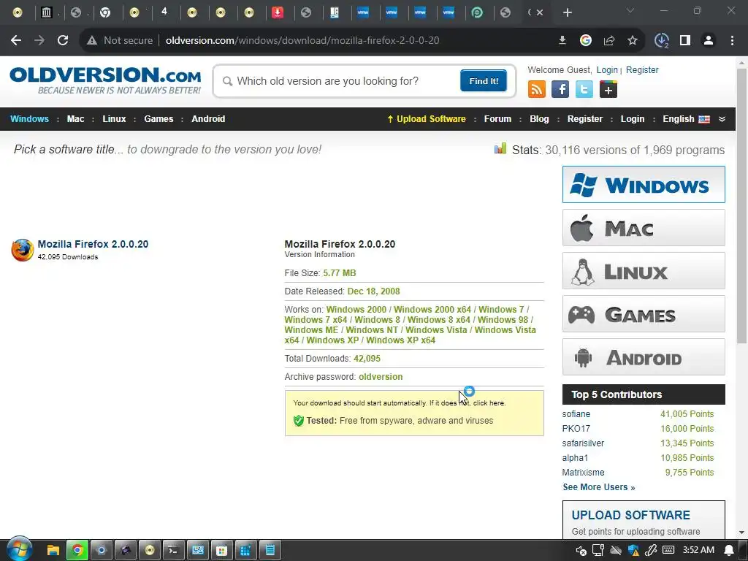
Task: Switch to the tab labeled 4
Action: 164,12
